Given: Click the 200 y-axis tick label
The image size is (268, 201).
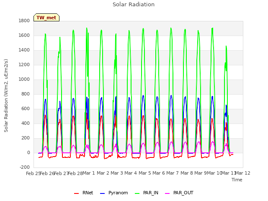Looking at the screenshot, I should pyautogui.click(x=26, y=138).
